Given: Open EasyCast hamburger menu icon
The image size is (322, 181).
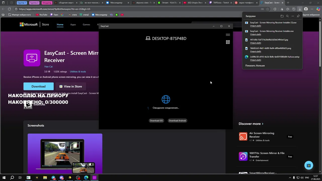Looking at the screenshot, I should tap(228, 35).
